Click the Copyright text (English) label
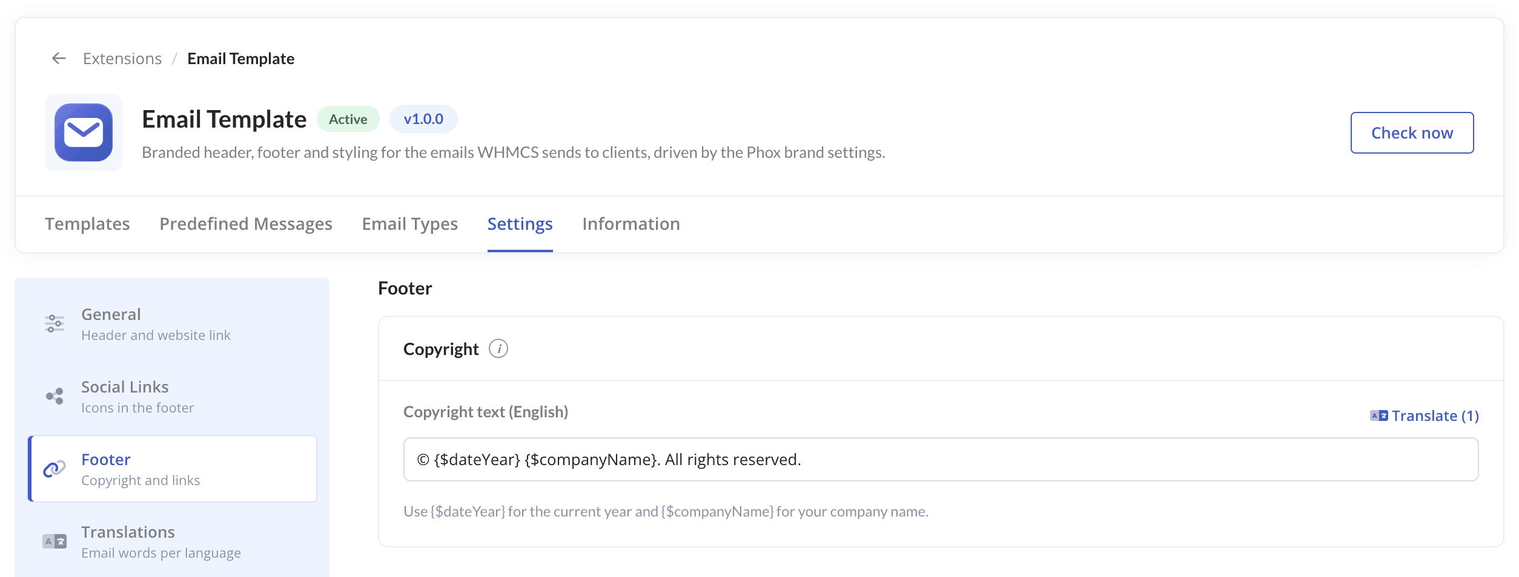1519x577 pixels. point(486,412)
